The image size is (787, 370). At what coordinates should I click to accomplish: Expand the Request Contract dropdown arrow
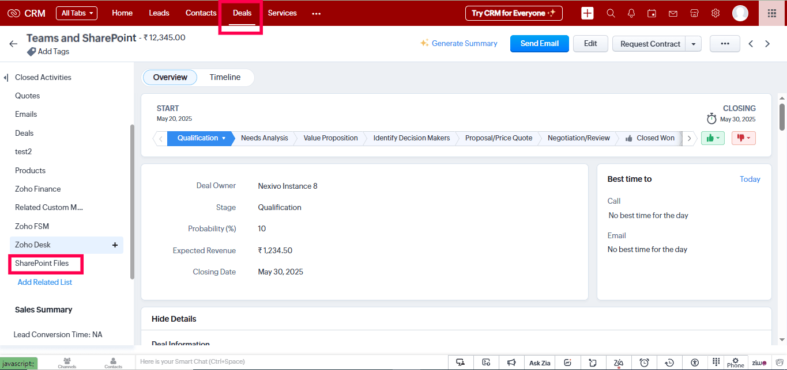point(694,44)
